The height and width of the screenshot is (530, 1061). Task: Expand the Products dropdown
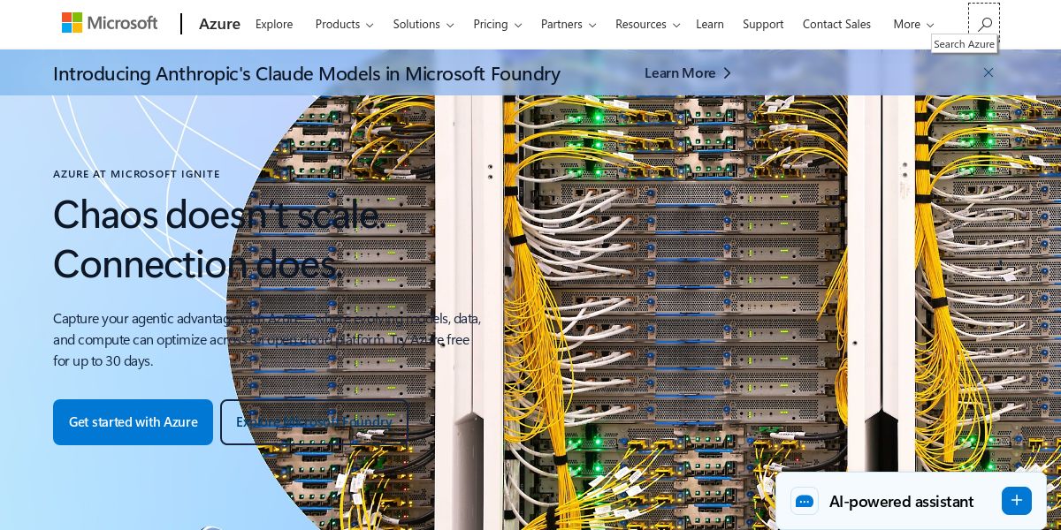[345, 24]
